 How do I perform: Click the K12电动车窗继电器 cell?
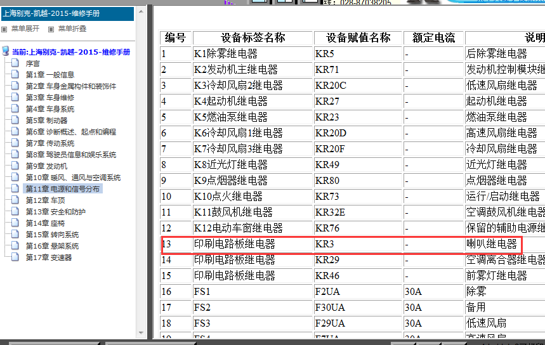253,228
